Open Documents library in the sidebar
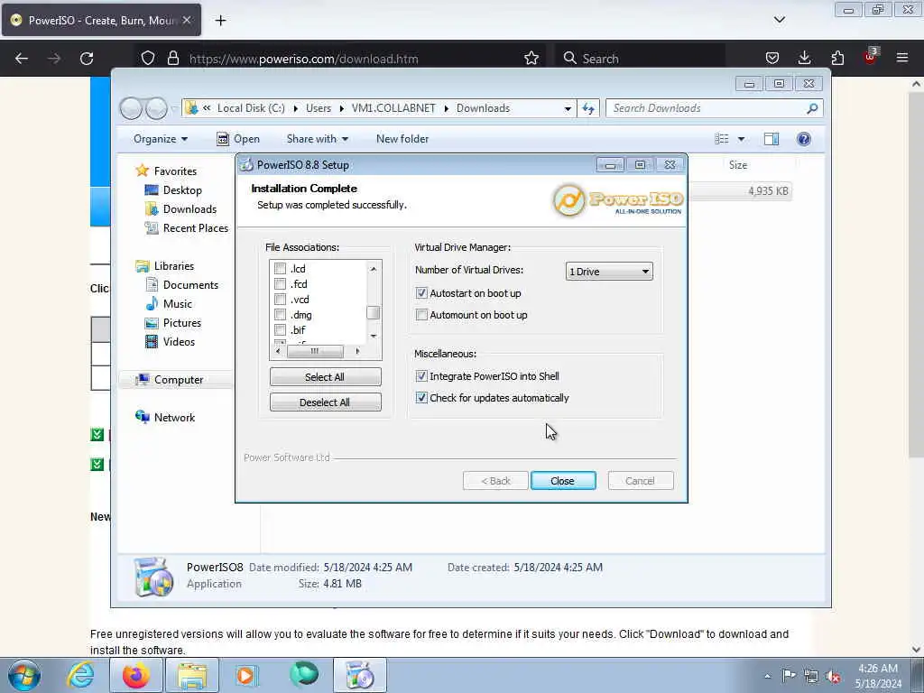 (x=182, y=285)
